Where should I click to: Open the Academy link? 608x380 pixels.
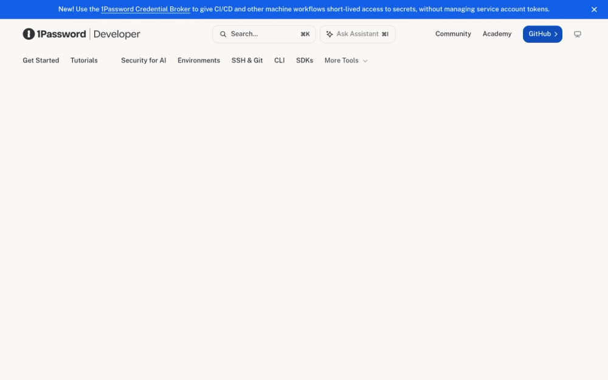point(497,33)
